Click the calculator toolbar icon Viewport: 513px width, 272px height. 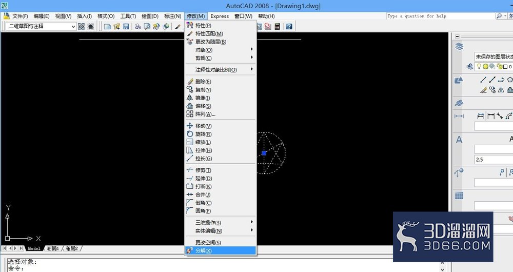(277, 27)
